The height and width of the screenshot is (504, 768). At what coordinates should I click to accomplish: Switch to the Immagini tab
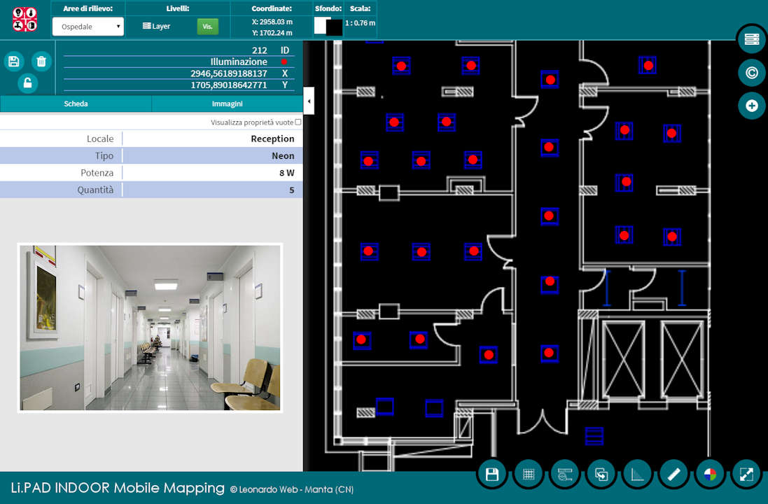(228, 104)
